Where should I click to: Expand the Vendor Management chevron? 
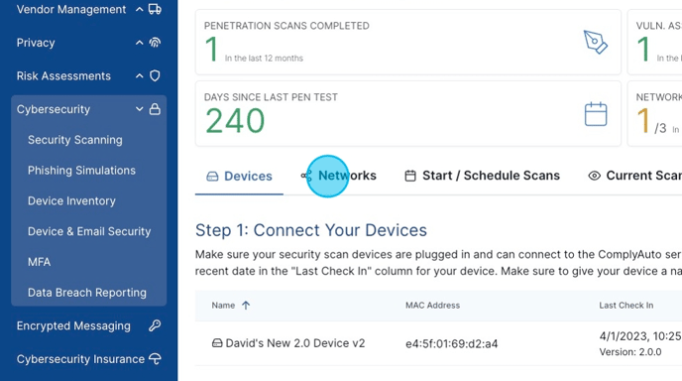pos(139,9)
